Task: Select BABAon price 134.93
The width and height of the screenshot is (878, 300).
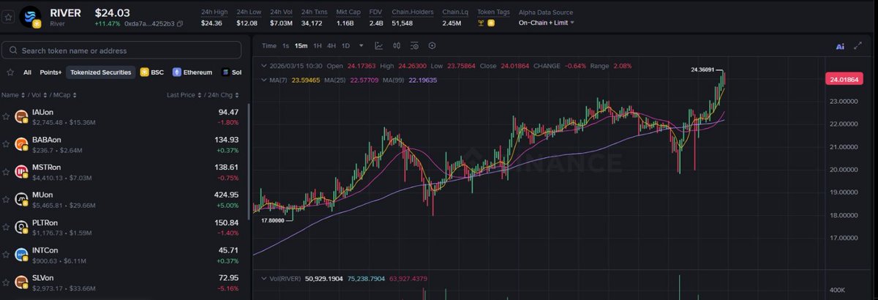Action: click(226, 140)
